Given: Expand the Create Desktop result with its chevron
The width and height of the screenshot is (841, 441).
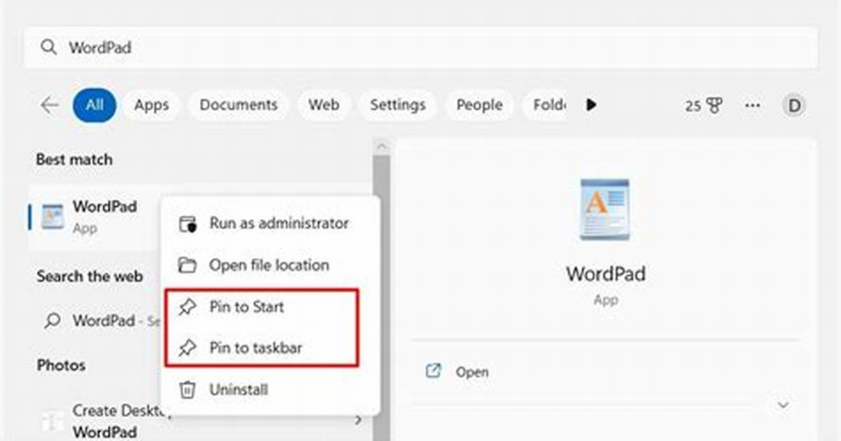Looking at the screenshot, I should click(359, 421).
